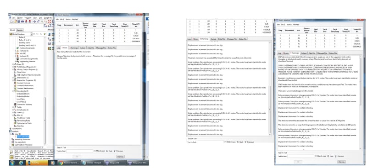Click the Abaqus CAE 2017 taskbar button
Image resolution: width=367 pixels, height=168 pixels.
[138, 163]
